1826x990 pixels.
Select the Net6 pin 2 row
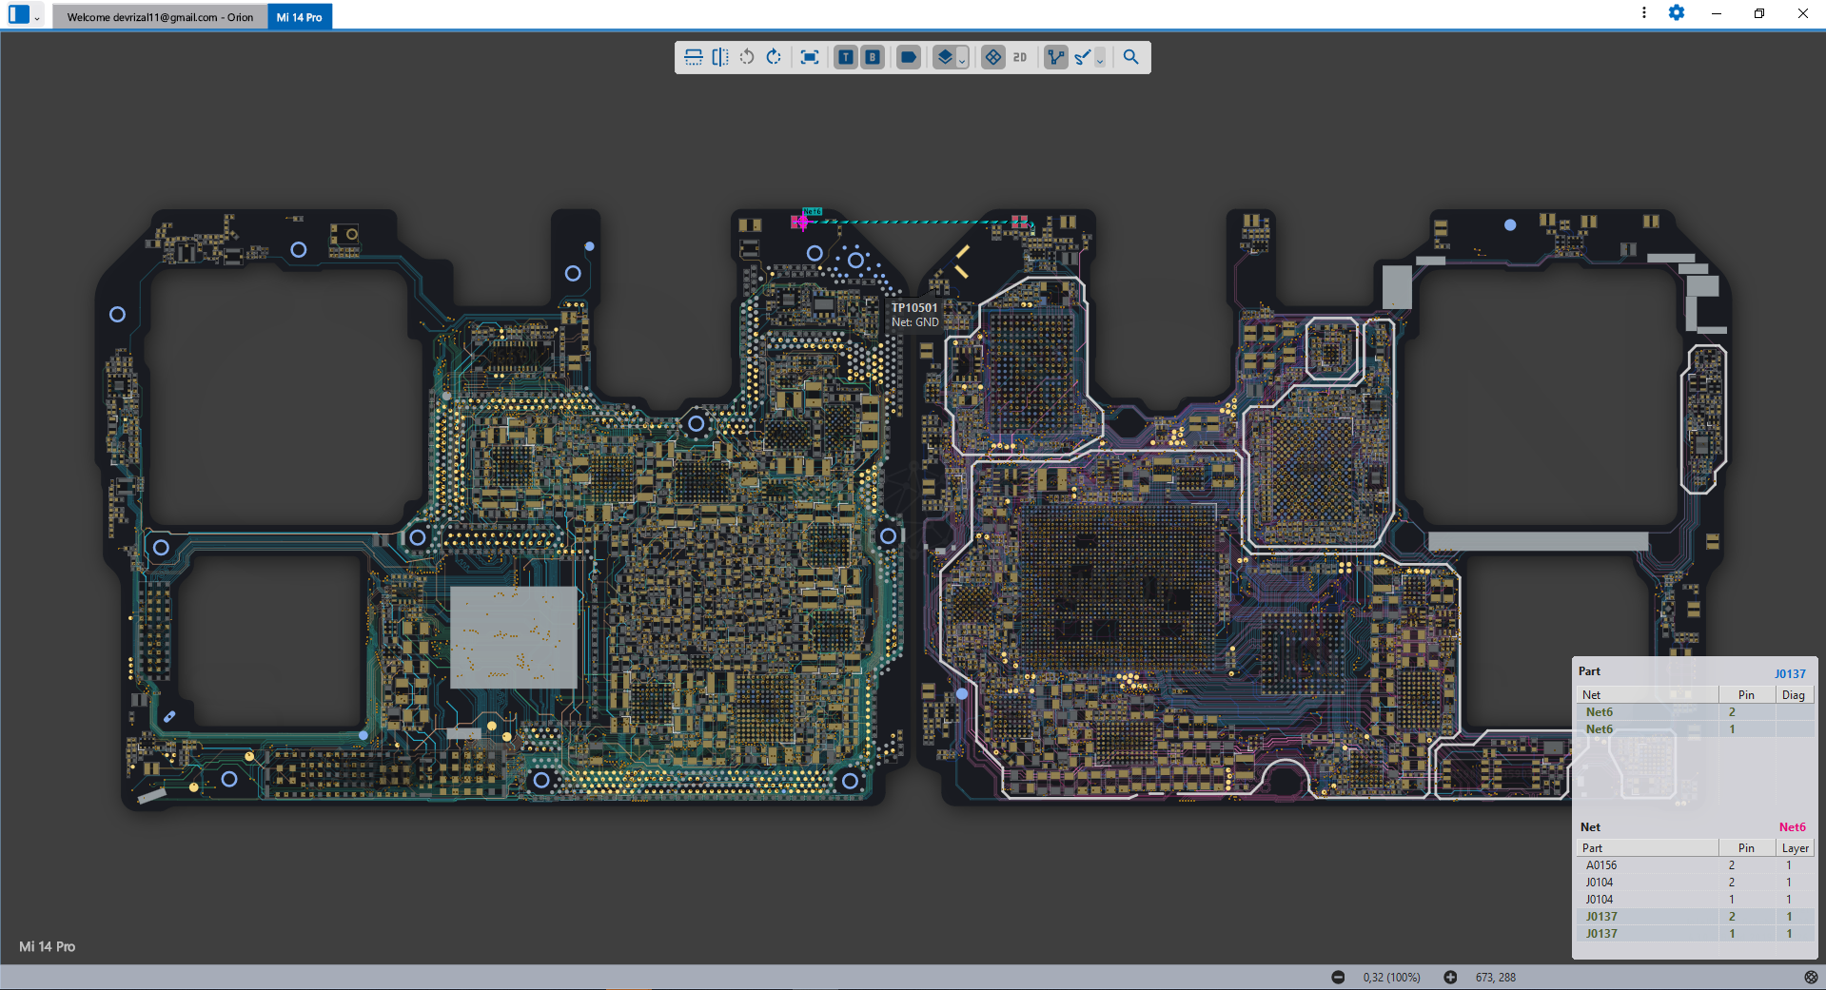[1696, 712]
